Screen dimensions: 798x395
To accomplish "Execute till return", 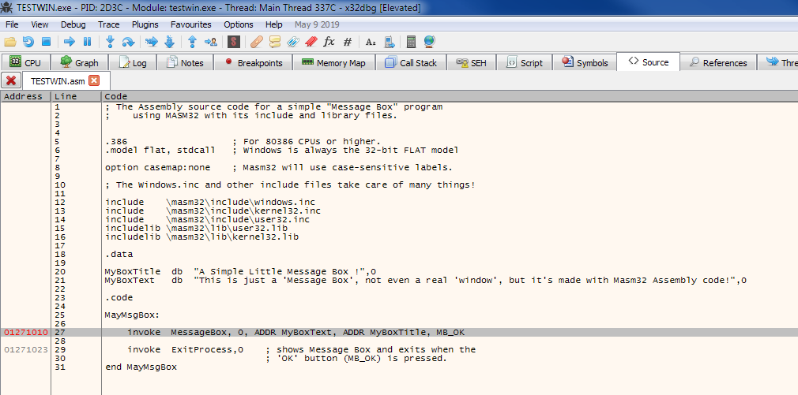I will [192, 42].
